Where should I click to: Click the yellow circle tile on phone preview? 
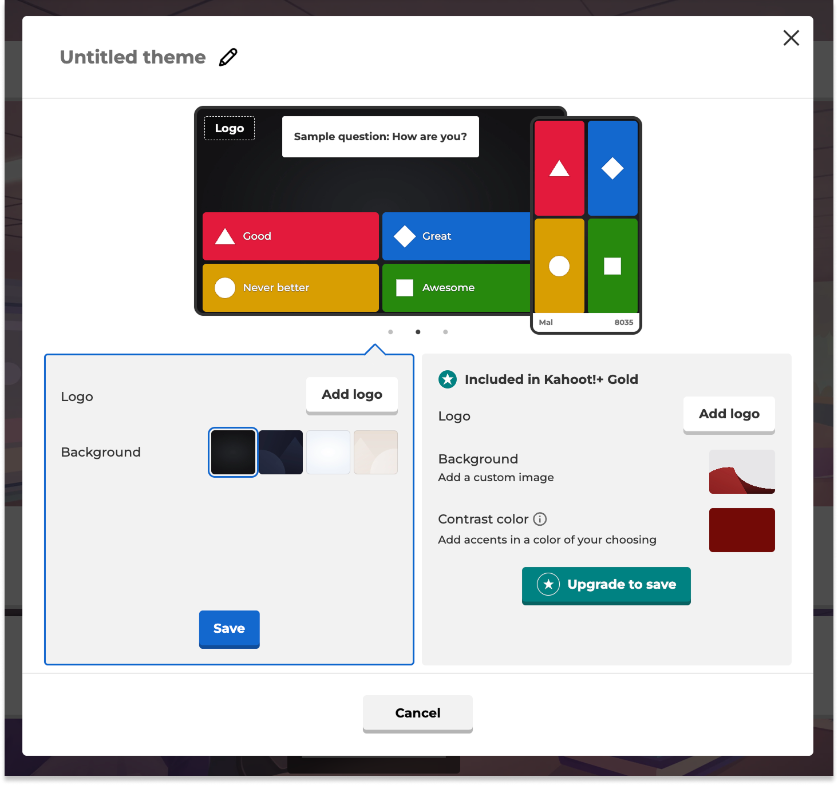(559, 266)
